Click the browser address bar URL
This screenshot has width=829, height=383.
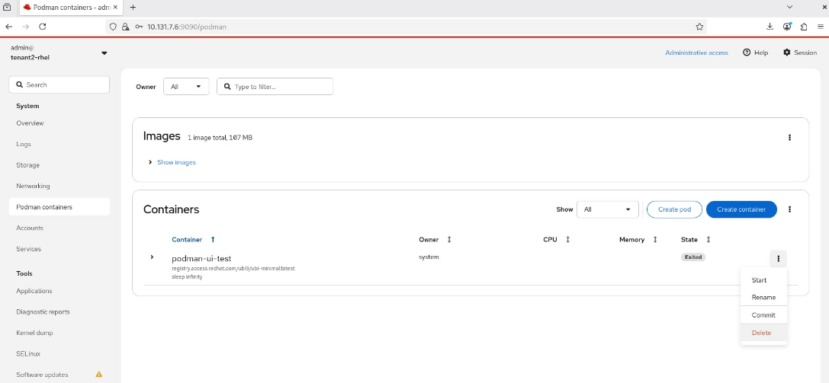pos(187,27)
